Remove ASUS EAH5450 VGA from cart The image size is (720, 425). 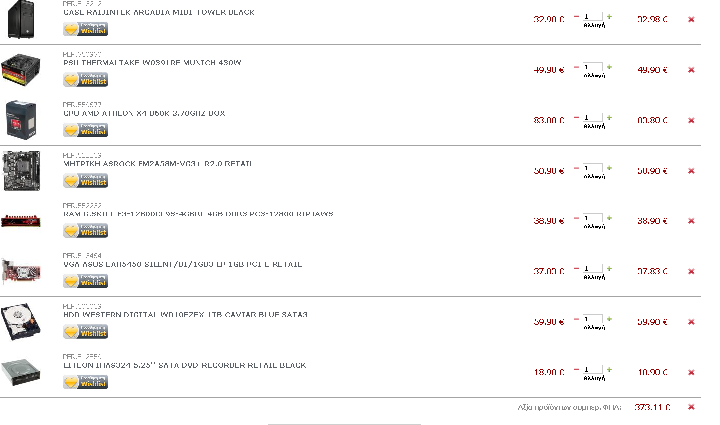(691, 271)
